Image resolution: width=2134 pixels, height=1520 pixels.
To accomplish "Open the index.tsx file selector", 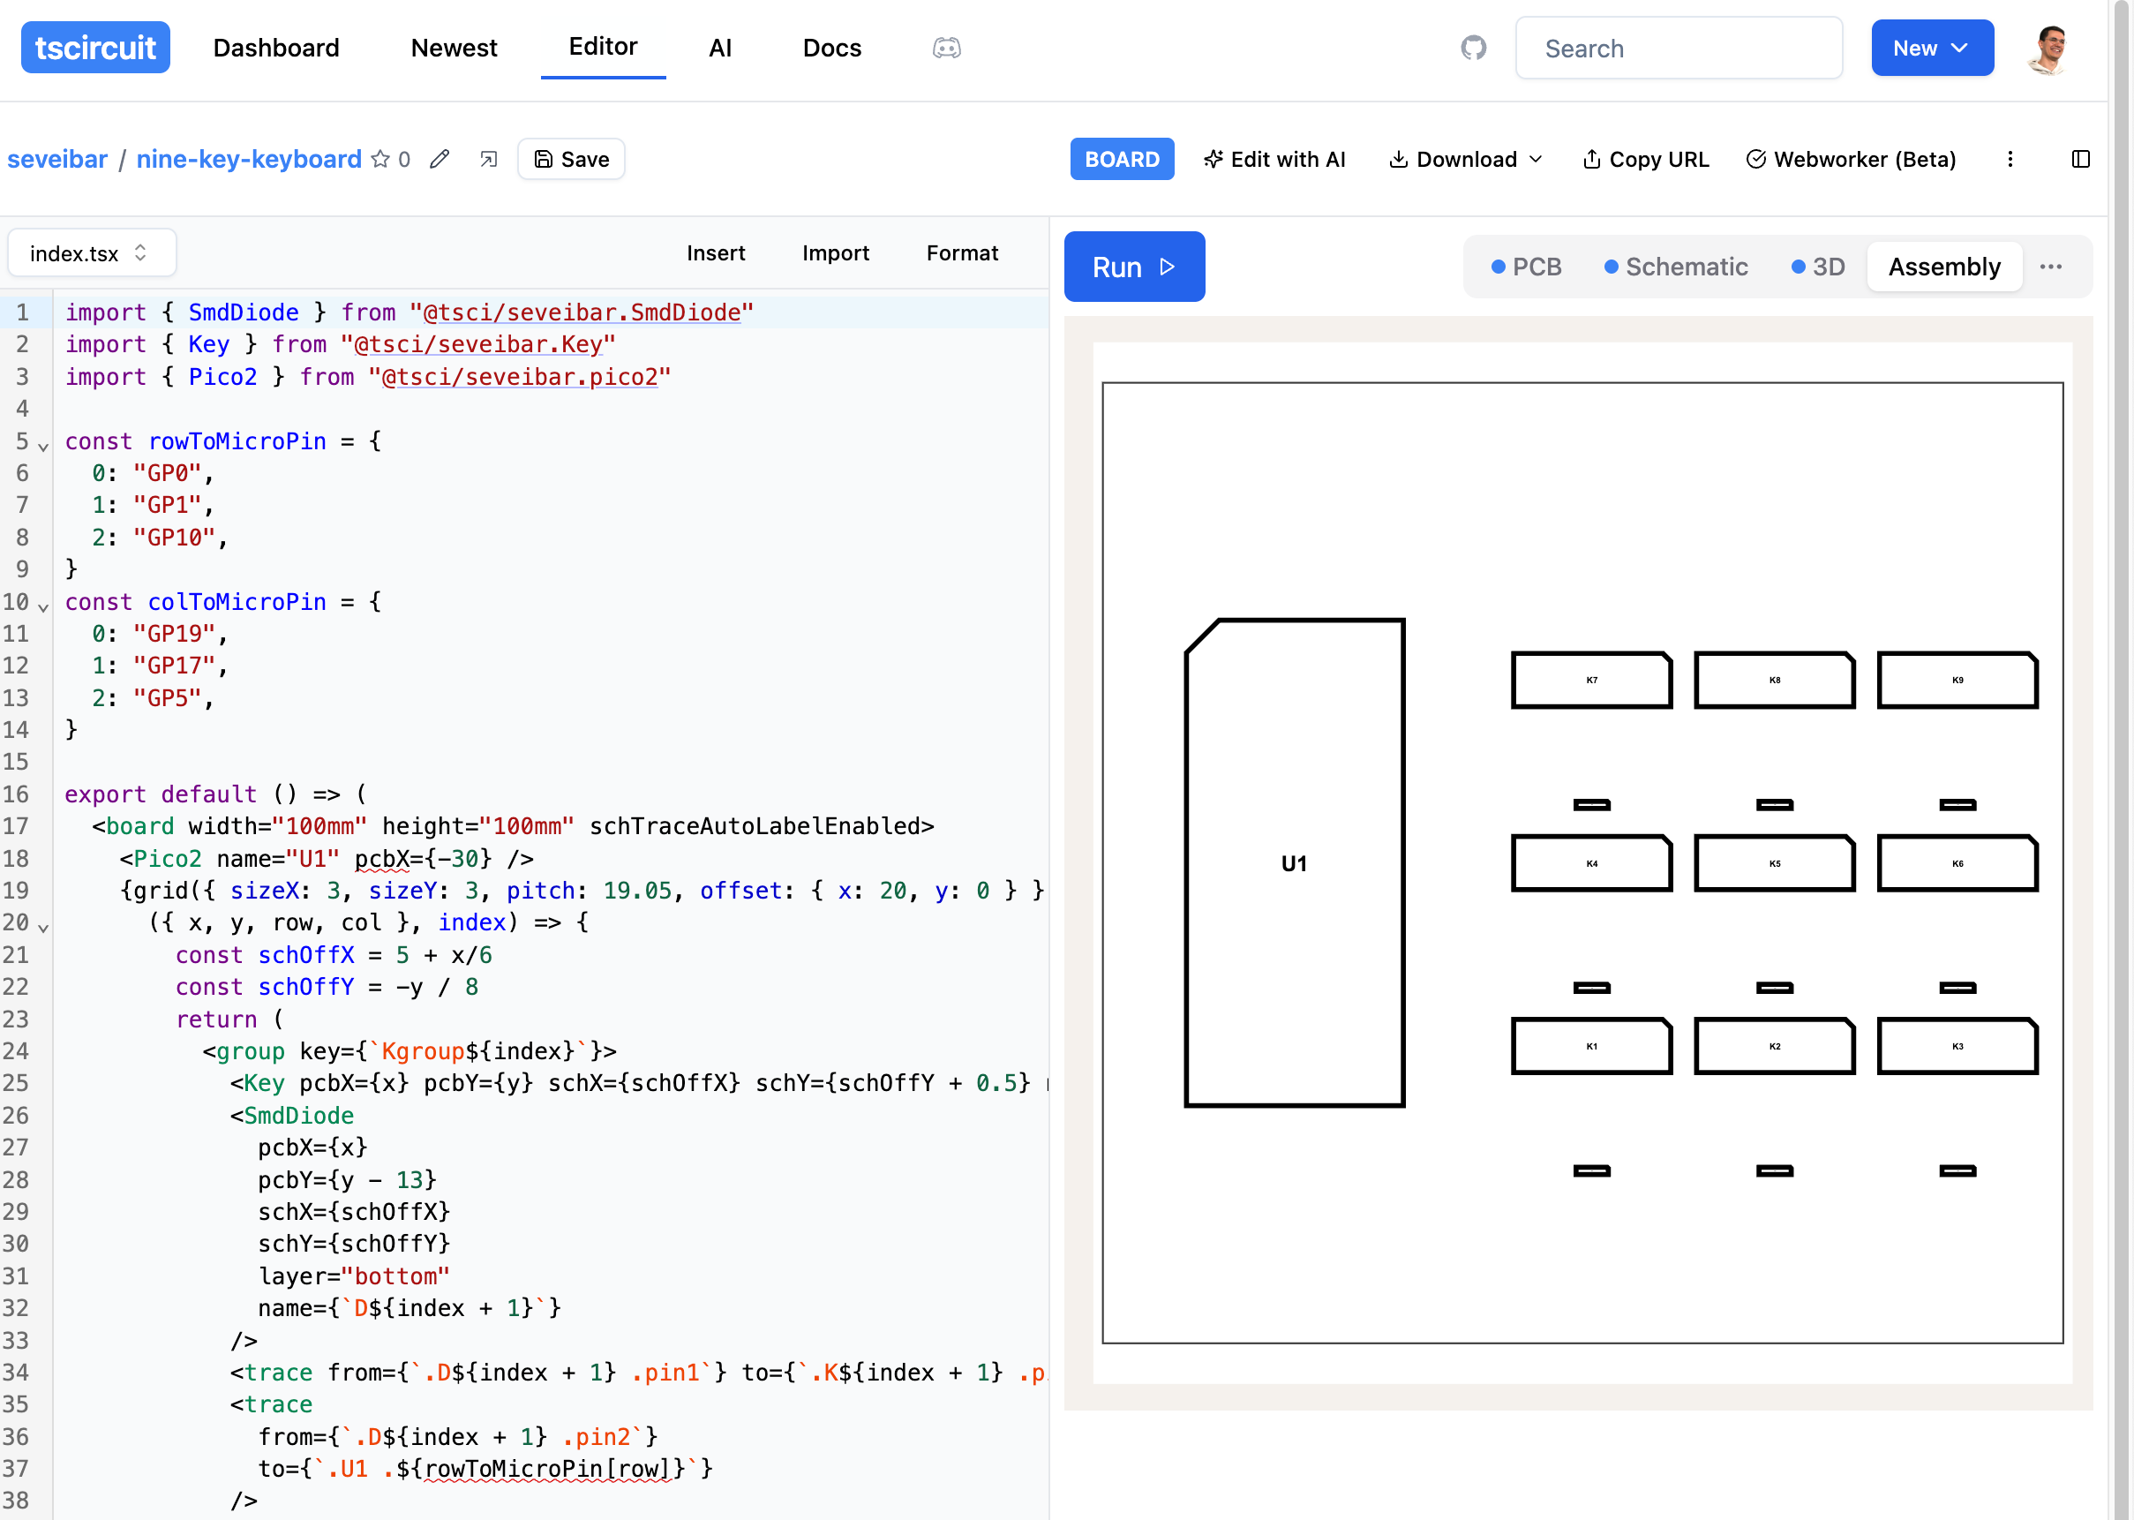I will coord(91,253).
